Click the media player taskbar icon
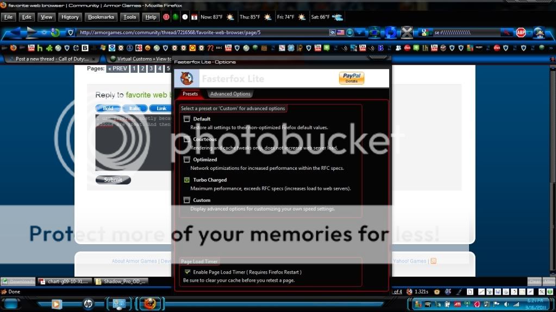This screenshot has width=556, height=312. click(55, 304)
